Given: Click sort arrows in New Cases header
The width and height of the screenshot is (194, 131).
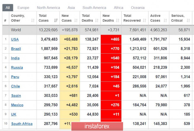Looking at the screenshot, I should 76,21.
